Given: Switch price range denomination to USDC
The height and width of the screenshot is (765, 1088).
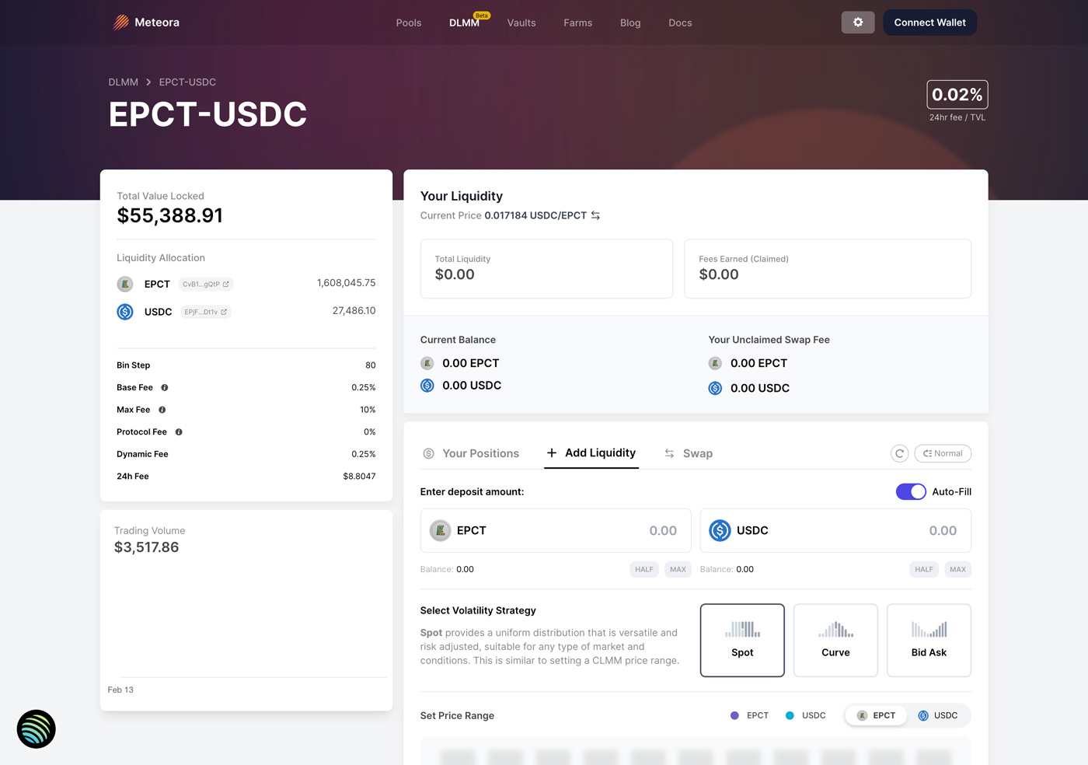Looking at the screenshot, I should (938, 715).
